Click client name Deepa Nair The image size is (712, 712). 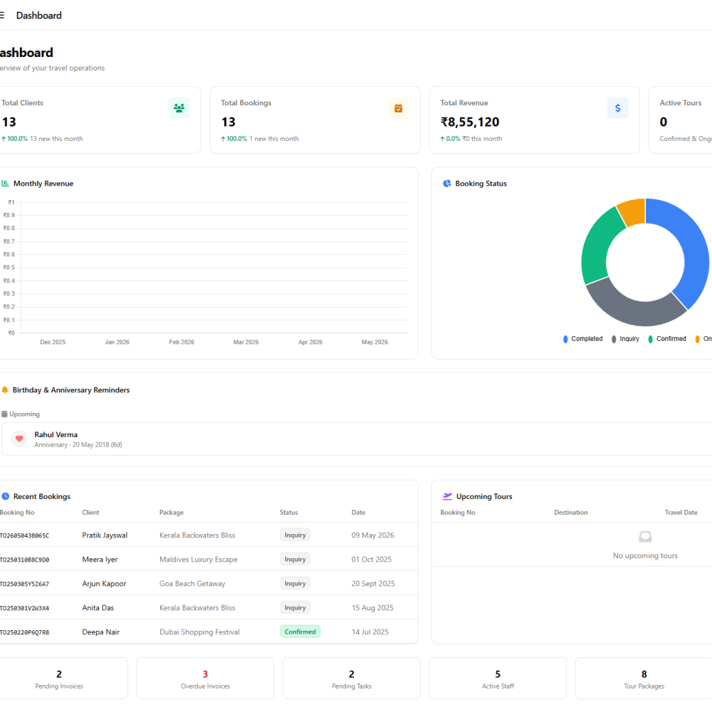[x=101, y=632]
